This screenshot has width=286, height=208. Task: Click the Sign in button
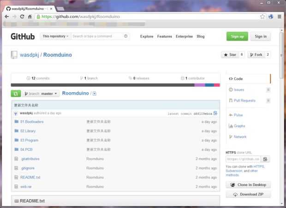click(261, 36)
